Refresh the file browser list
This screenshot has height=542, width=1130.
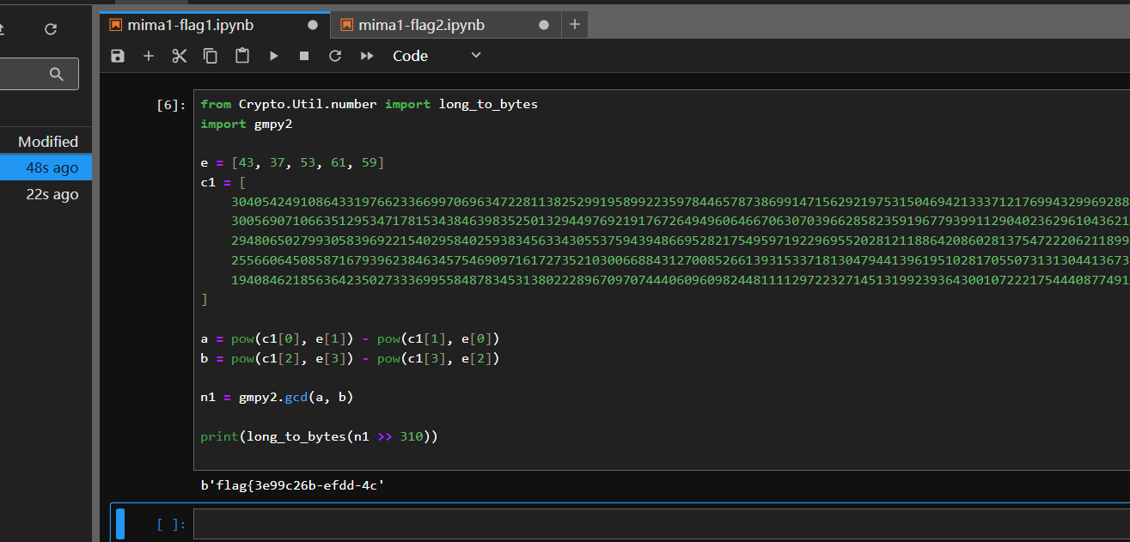pos(51,29)
